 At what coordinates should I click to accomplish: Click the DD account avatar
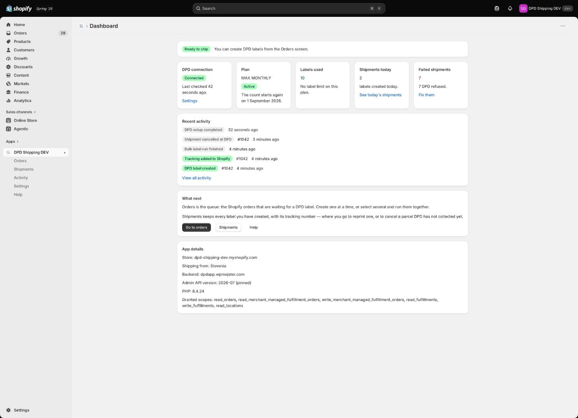click(523, 8)
